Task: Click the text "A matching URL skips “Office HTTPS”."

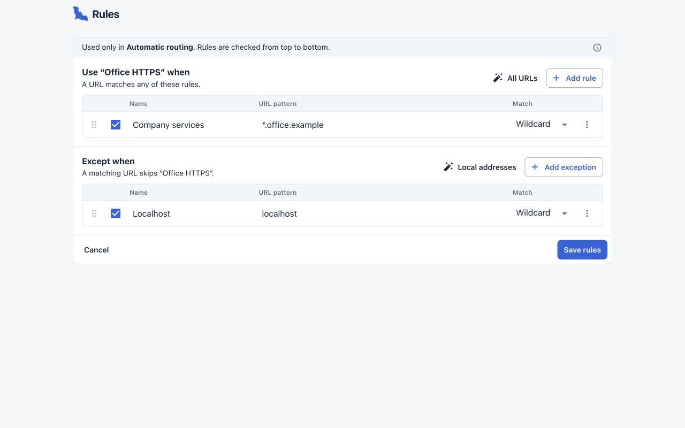Action: tap(148, 173)
